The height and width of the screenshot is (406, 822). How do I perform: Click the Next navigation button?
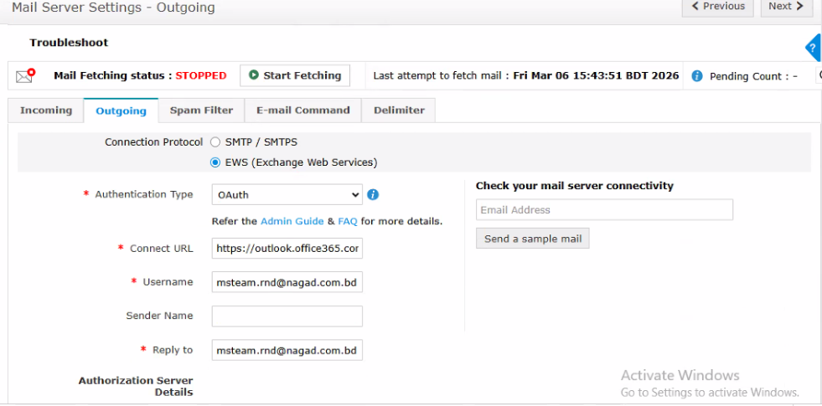pyautogui.click(x=785, y=7)
